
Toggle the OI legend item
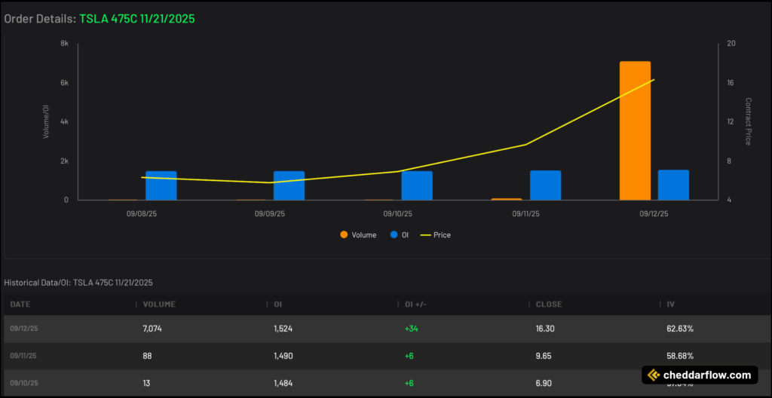400,235
